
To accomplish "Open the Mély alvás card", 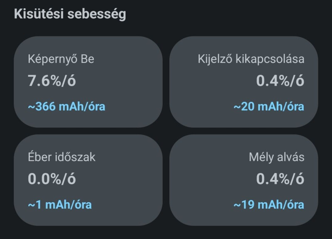I will 244,180.
